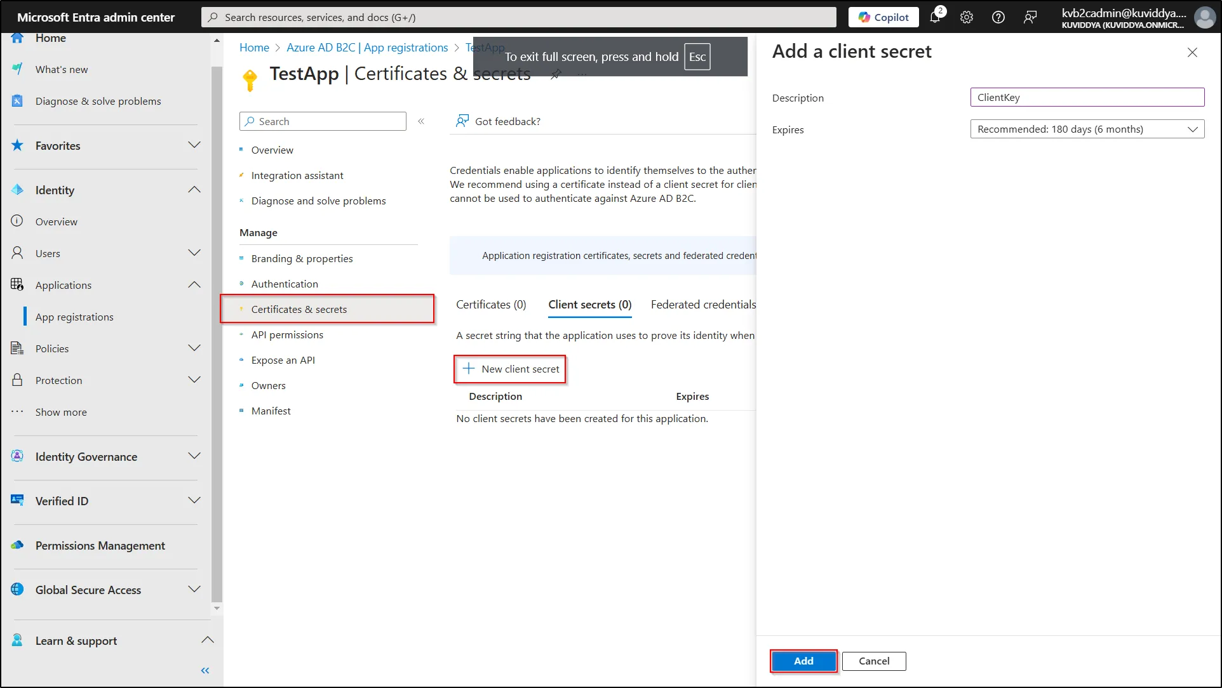
Task: Click the Identity Governance icon
Action: 18,456
